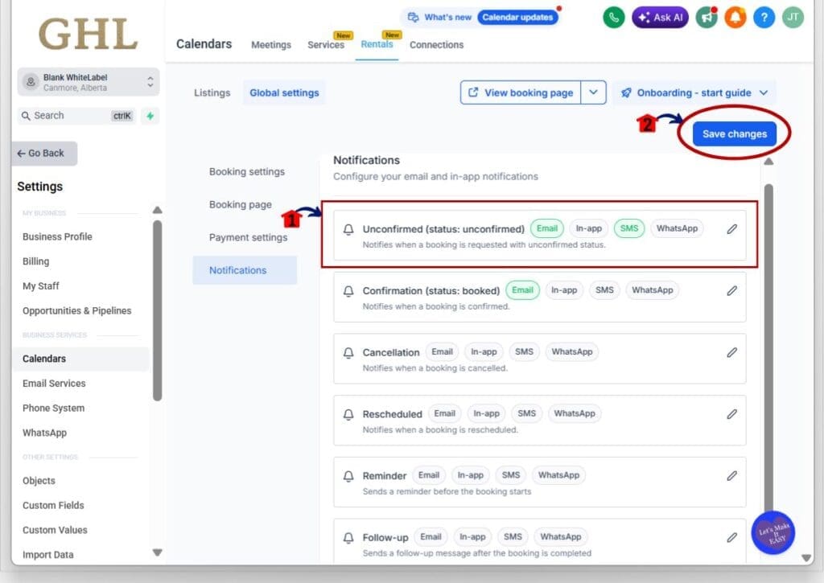Open Opportunities & Pipelines settings
The height and width of the screenshot is (583, 824).
(x=76, y=311)
